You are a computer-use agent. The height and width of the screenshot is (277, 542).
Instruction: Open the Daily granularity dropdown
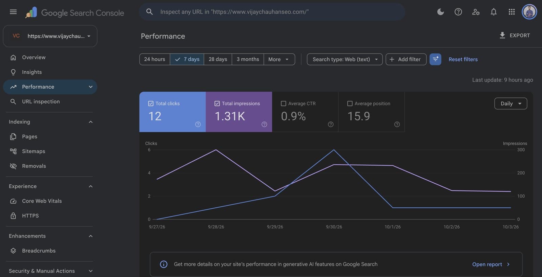(510, 103)
